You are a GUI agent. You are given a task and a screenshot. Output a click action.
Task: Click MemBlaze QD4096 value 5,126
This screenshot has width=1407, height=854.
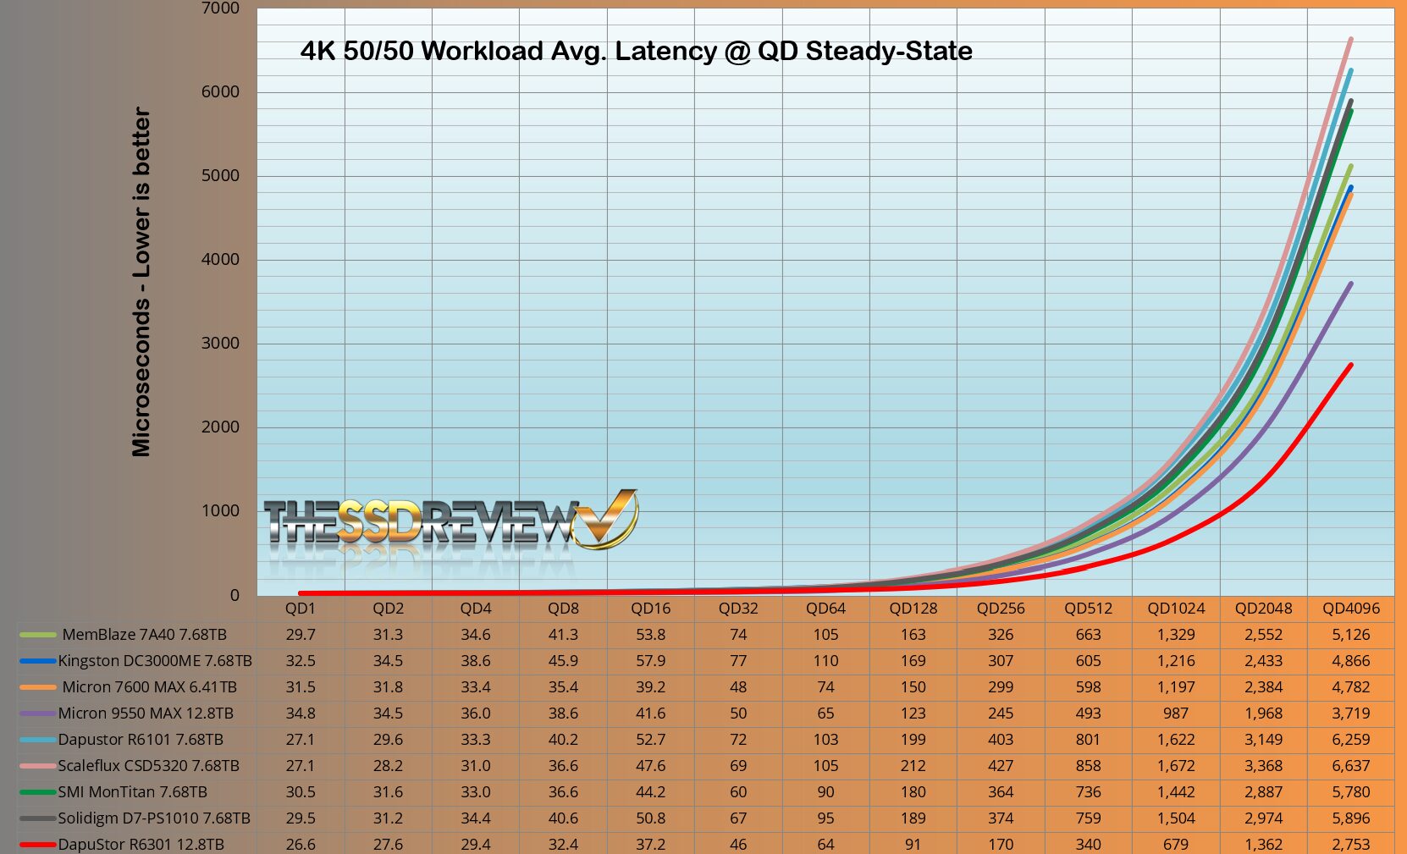point(1351,634)
